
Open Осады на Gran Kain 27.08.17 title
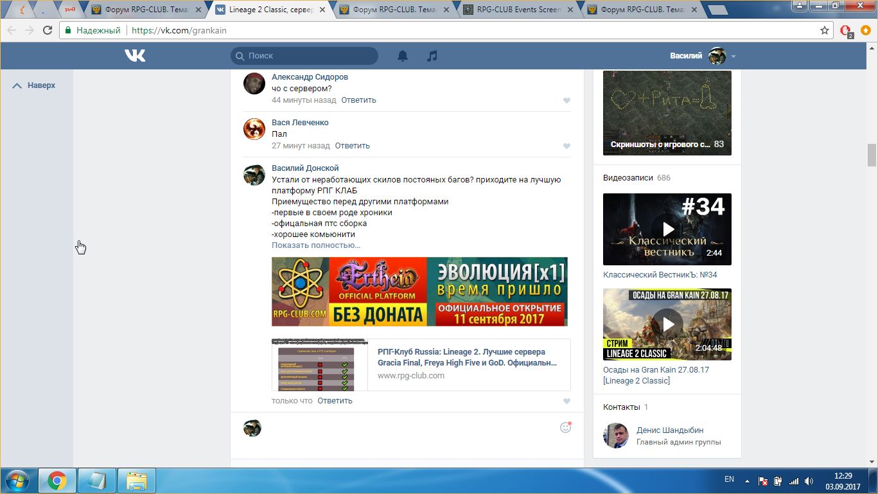[x=656, y=375]
